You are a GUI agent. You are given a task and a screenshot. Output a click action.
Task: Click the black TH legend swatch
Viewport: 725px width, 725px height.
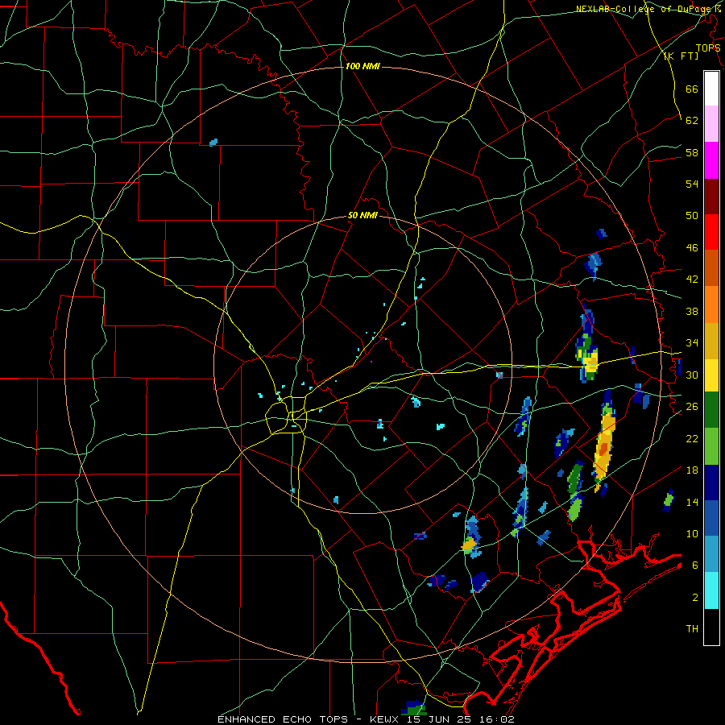click(711, 627)
